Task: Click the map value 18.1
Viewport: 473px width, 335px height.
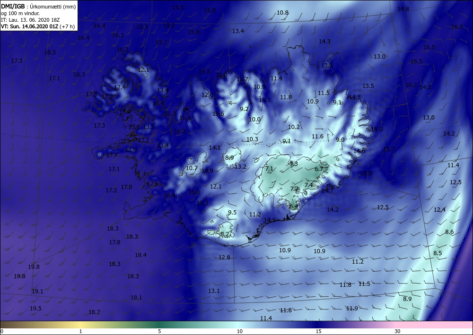Action: point(136,298)
